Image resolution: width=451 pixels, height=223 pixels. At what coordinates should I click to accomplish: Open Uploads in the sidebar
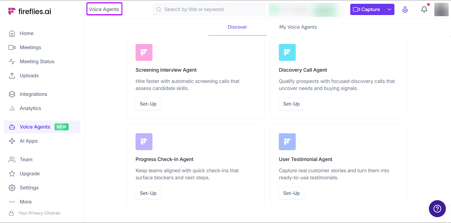[29, 76]
